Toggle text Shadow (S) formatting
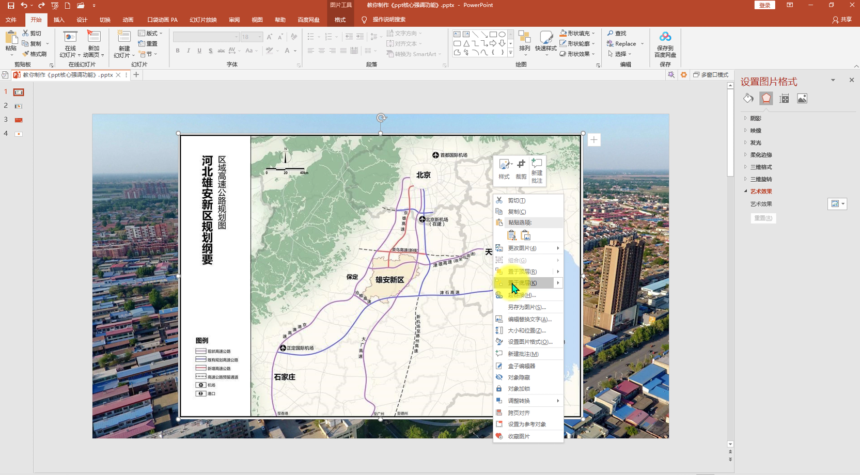Screen dimensions: 860x475 [210, 51]
